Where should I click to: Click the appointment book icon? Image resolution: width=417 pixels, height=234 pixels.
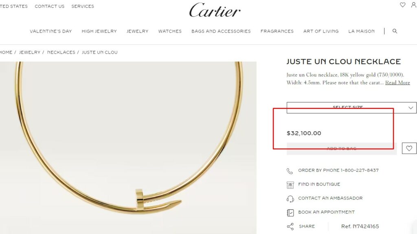290,213
